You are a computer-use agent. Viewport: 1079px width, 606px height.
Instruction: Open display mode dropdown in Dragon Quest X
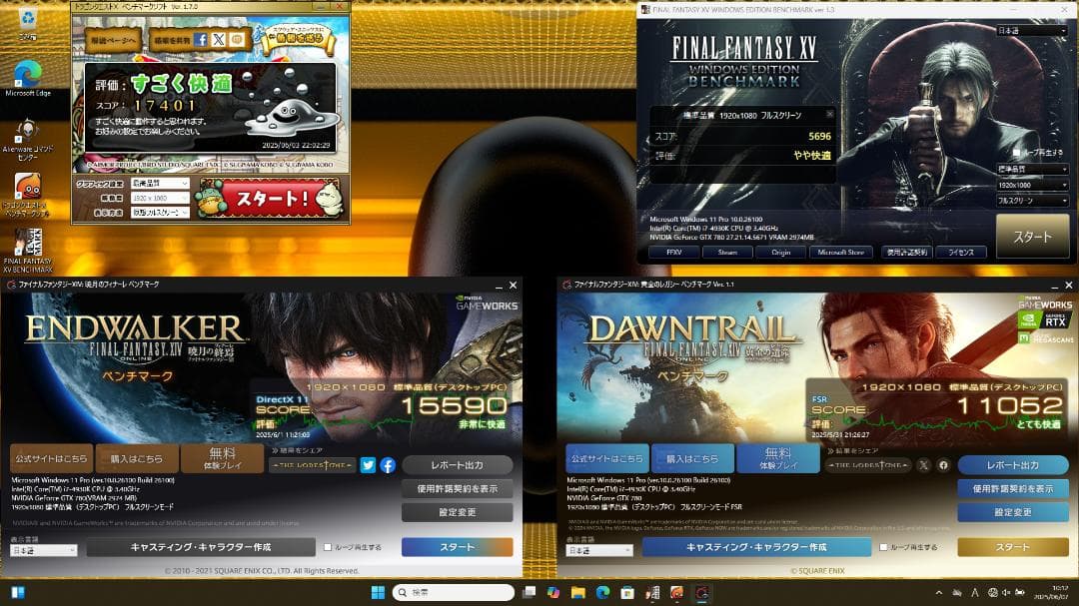pos(160,213)
